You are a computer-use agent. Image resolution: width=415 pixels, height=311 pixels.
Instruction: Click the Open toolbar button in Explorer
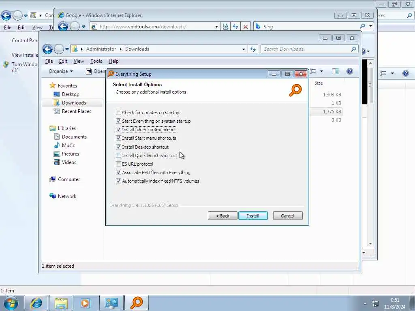coord(96,71)
